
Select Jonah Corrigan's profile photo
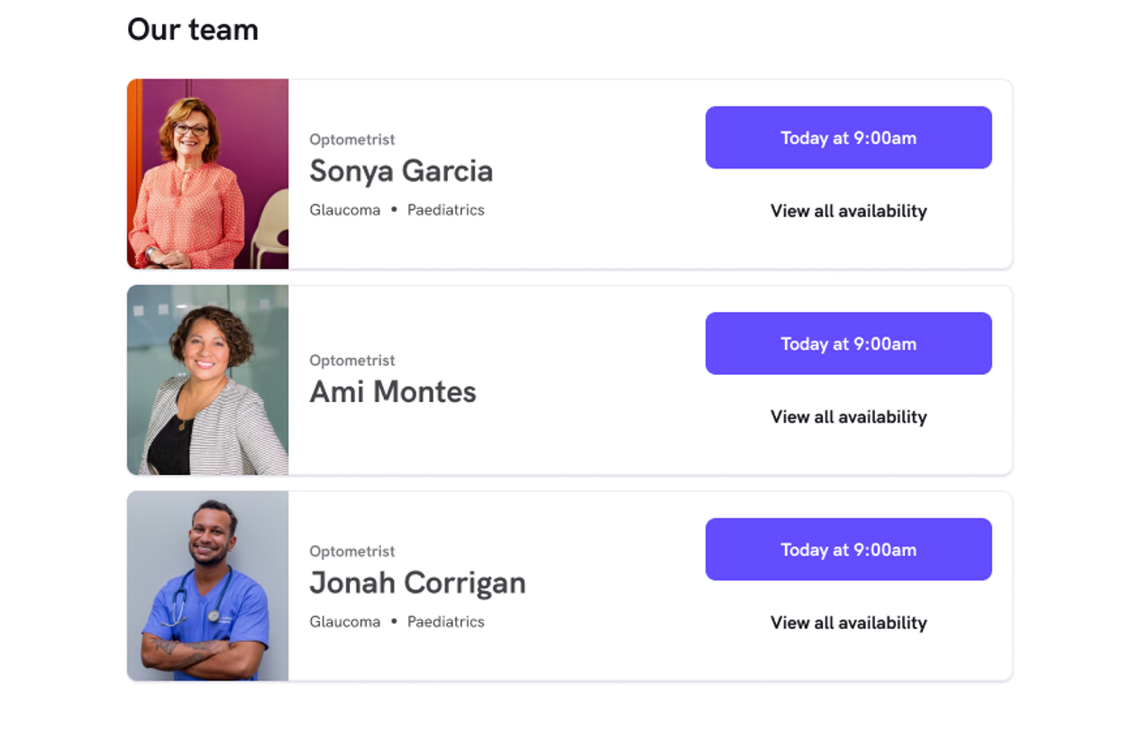(x=207, y=586)
